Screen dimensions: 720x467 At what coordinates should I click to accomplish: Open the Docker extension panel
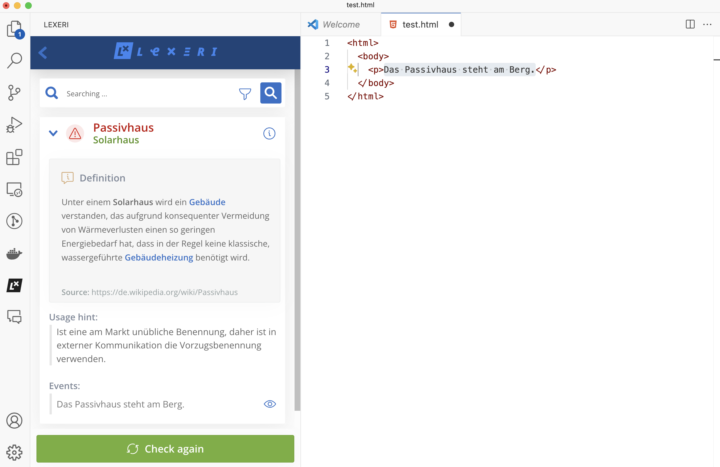(x=14, y=254)
